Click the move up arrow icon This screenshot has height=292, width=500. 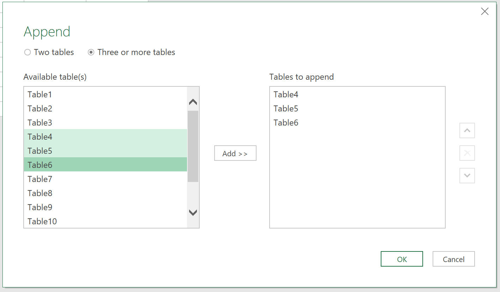click(x=467, y=130)
